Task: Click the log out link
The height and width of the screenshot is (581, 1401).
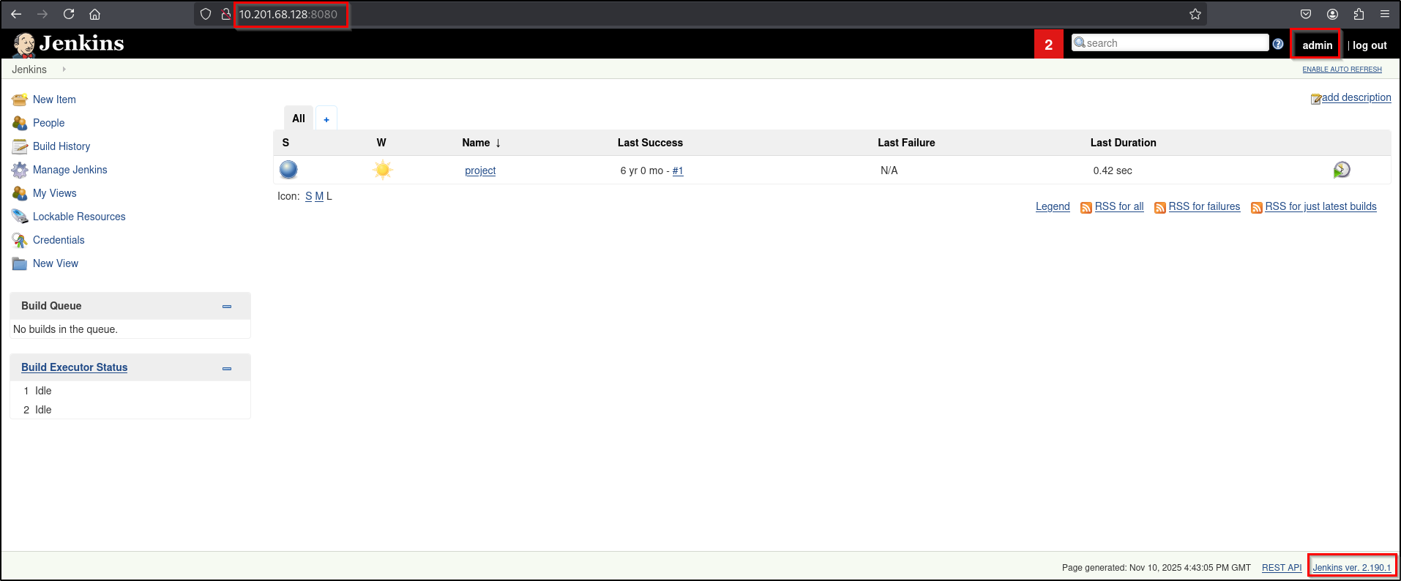Action: click(x=1370, y=45)
